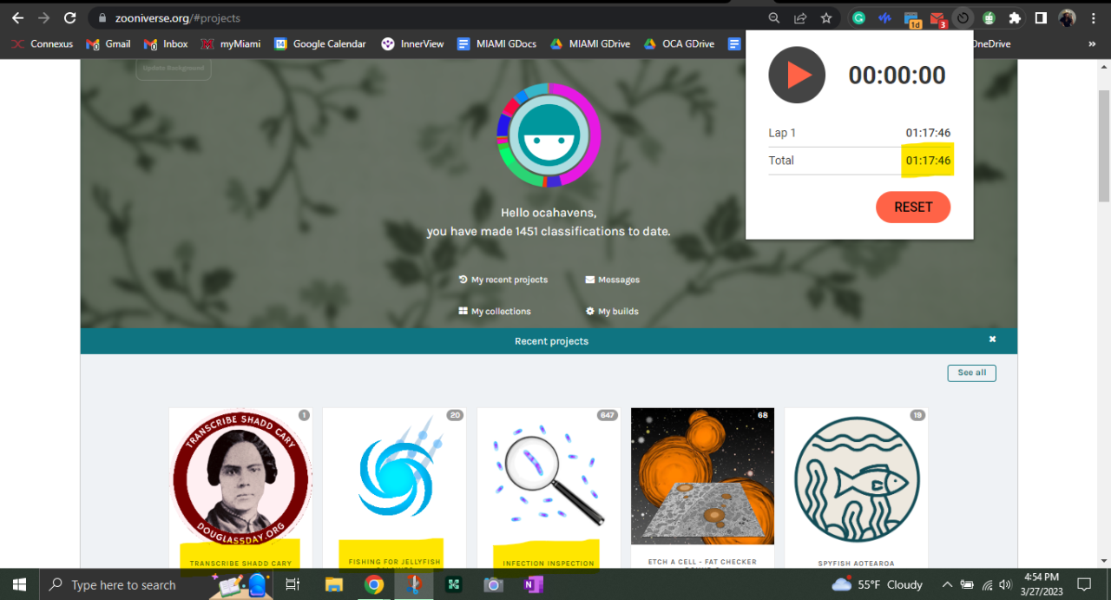The image size is (1111, 600).
Task: Open the InnerView bookmark
Action: [x=412, y=43]
